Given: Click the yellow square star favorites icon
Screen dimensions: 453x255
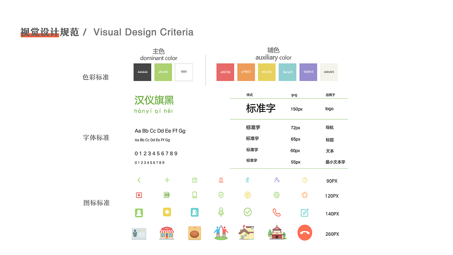Looking at the screenshot, I should 167,212.
